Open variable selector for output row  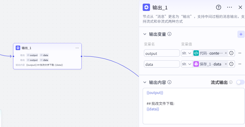click(x=231, y=53)
